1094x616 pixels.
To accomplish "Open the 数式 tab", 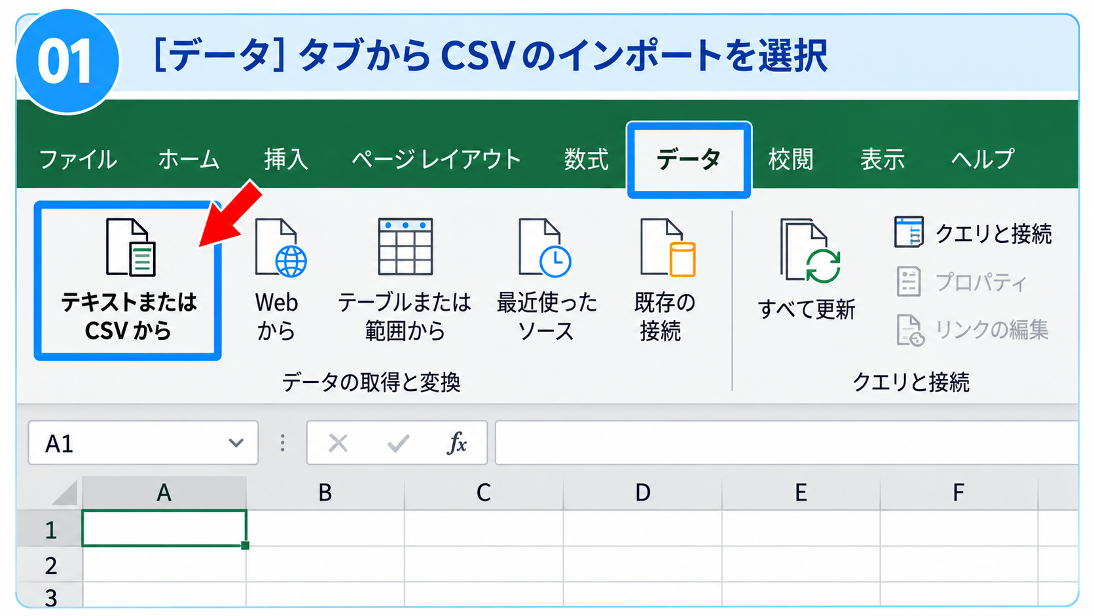I will pos(587,159).
